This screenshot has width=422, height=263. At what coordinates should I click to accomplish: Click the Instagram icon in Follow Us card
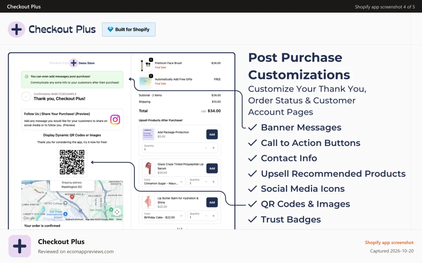(x=115, y=120)
